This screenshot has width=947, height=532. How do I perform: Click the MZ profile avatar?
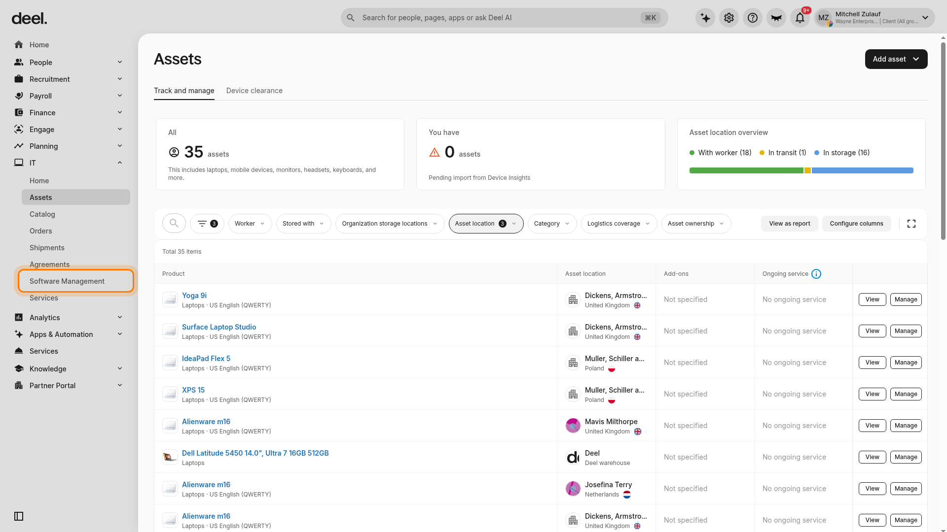[x=824, y=18]
